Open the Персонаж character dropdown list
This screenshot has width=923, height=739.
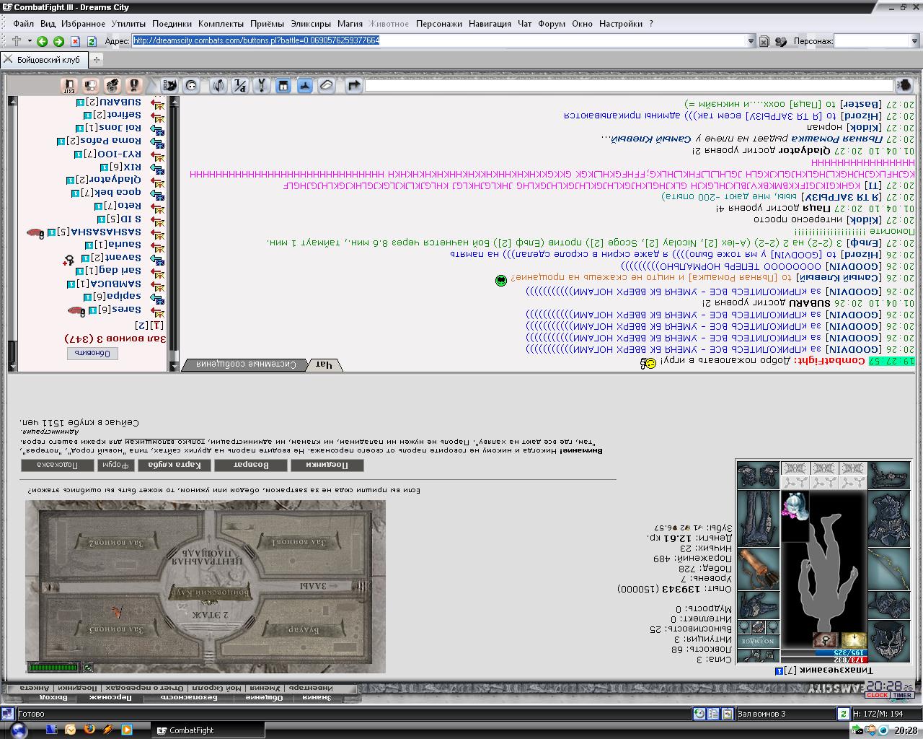point(875,41)
